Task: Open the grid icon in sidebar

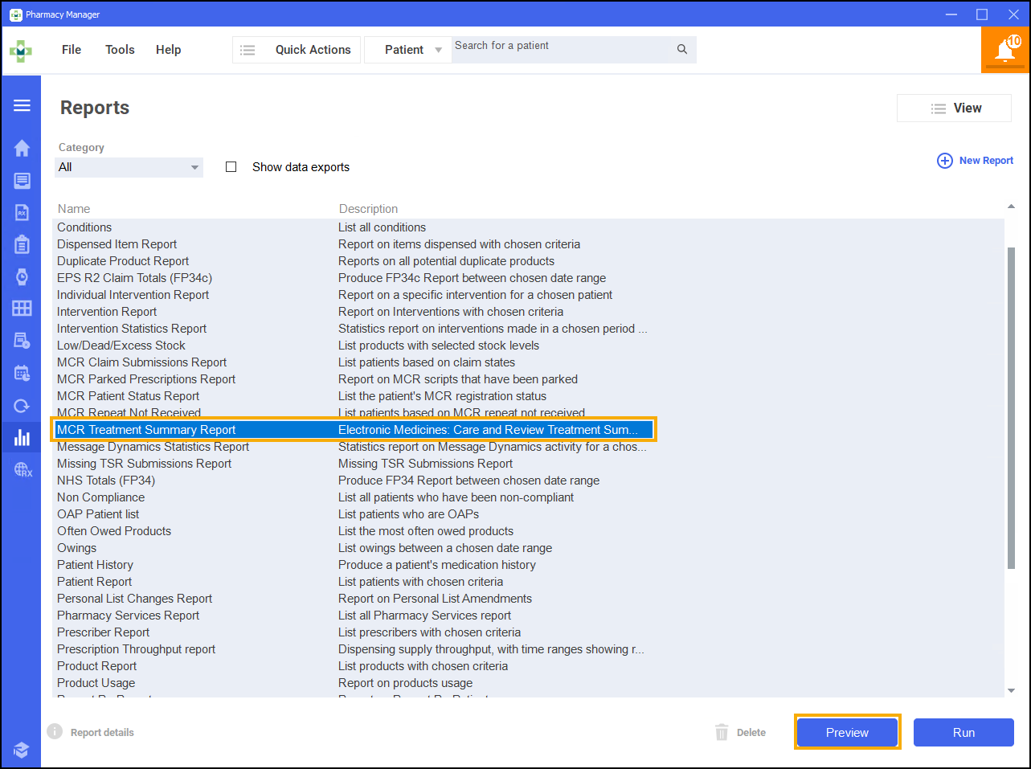Action: [22, 309]
